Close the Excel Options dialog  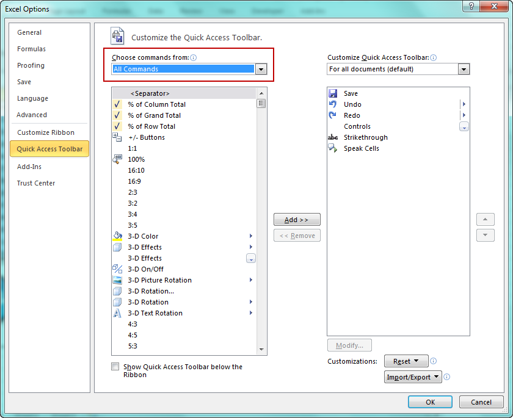click(x=494, y=6)
